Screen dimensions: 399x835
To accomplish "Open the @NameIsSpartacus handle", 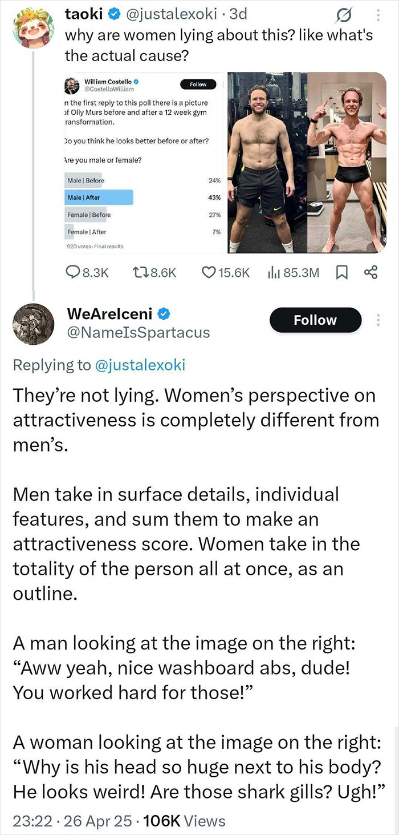I will pos(139,332).
